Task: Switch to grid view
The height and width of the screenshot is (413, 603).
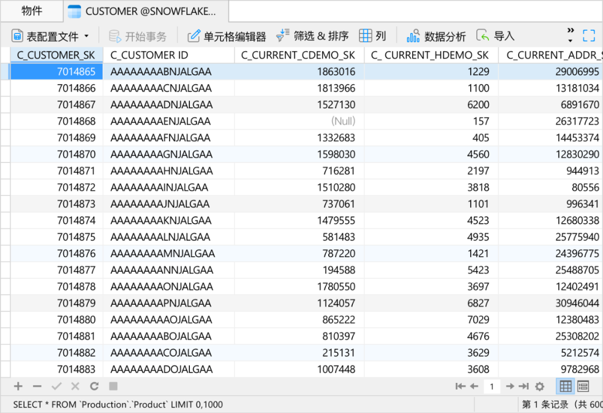Action: (x=565, y=386)
